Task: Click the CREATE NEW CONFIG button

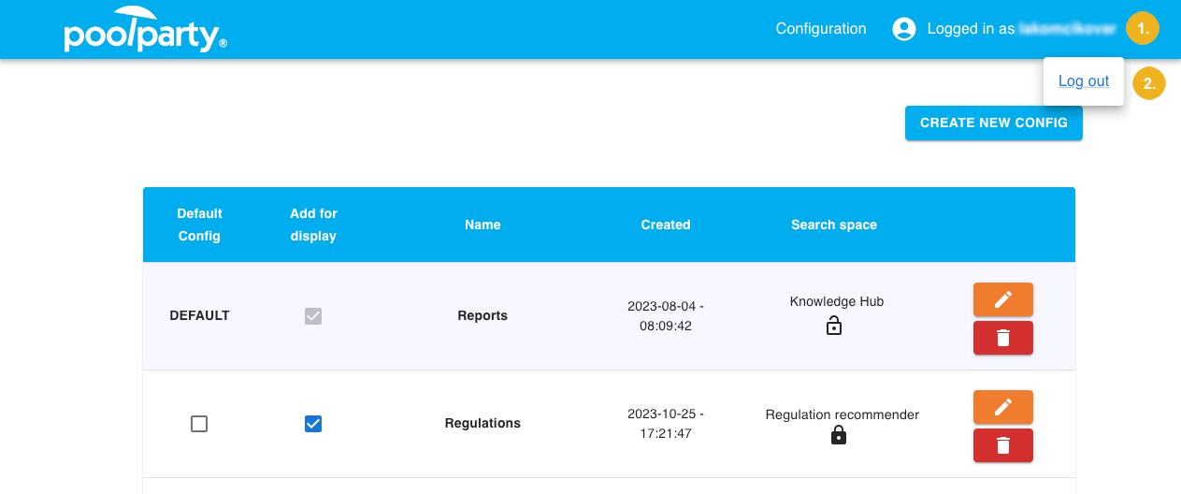Action: 994,123
